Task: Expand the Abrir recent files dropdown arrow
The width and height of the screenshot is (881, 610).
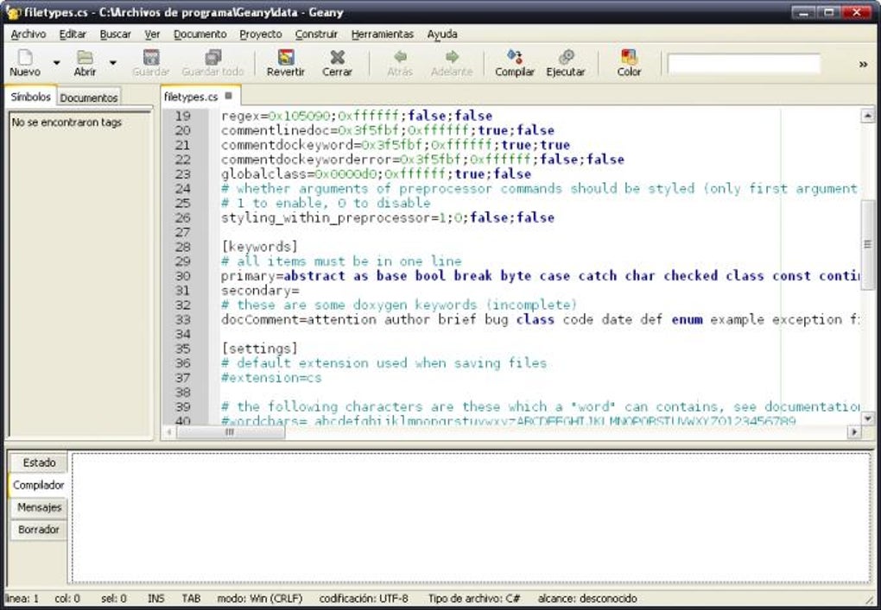Action: click(113, 63)
